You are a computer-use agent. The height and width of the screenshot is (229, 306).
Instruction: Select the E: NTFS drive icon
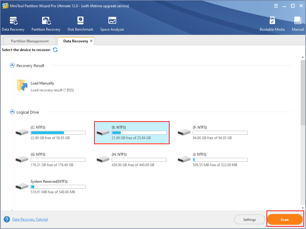103,132
